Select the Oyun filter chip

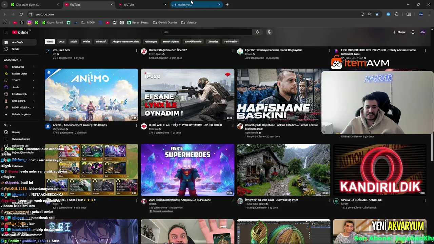pyautogui.click(x=62, y=42)
